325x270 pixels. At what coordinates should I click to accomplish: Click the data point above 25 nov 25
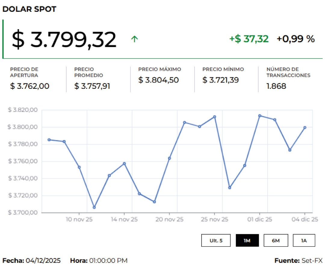pos(215,117)
